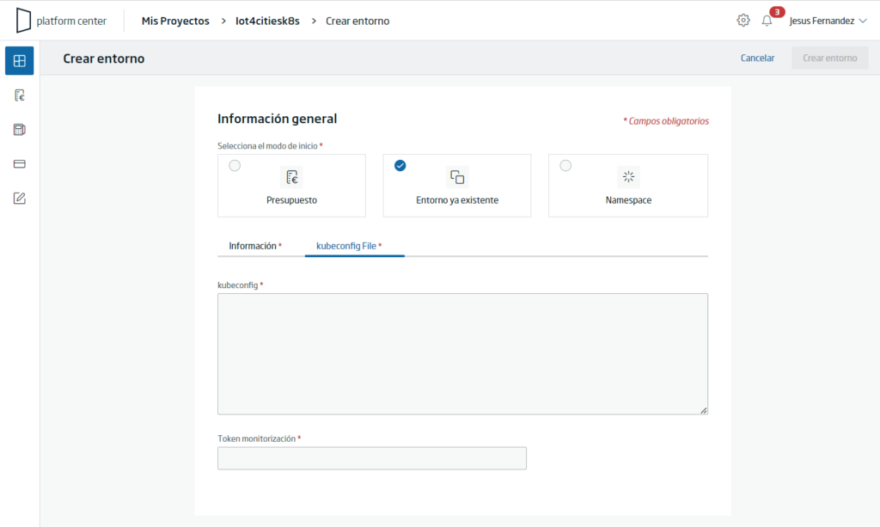Switch to the Información tab
880x527 pixels.
point(255,246)
